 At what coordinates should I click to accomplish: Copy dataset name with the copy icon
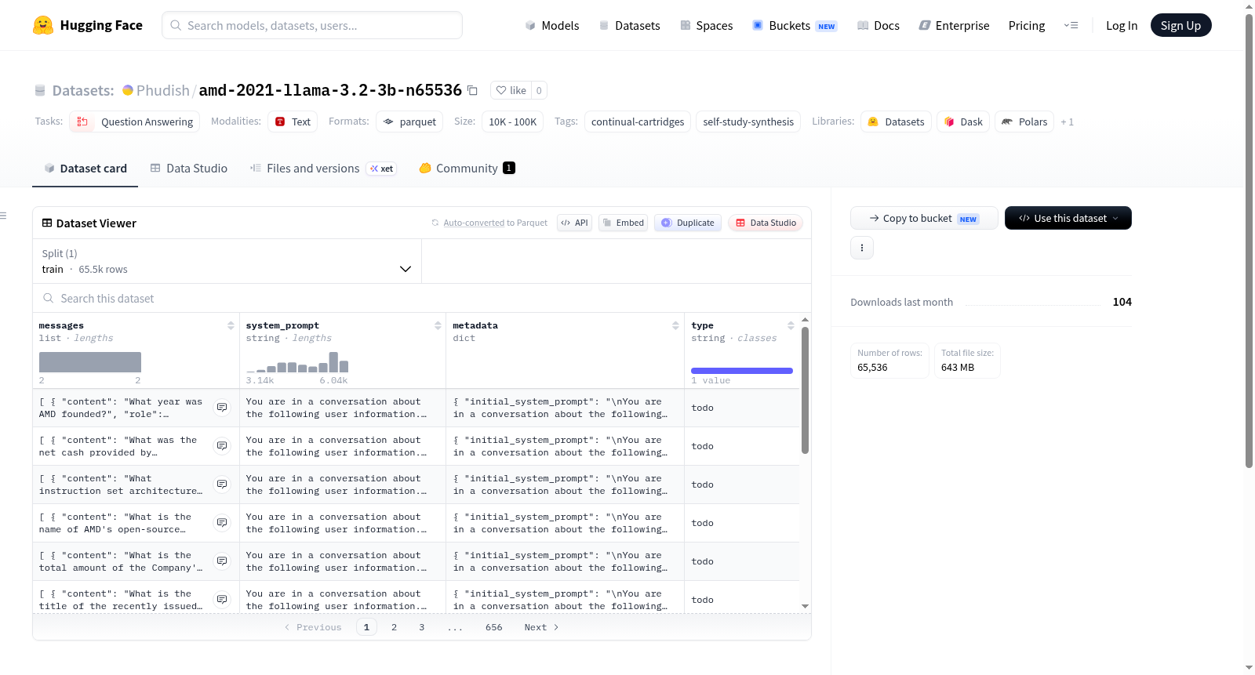point(472,90)
